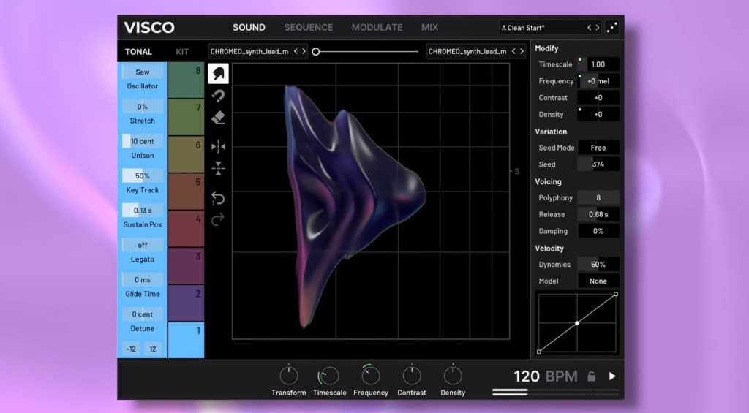This screenshot has width=749, height=413.
Task: Click the redo arrow icon
Action: click(x=218, y=219)
